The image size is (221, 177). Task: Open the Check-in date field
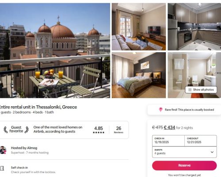(168, 141)
